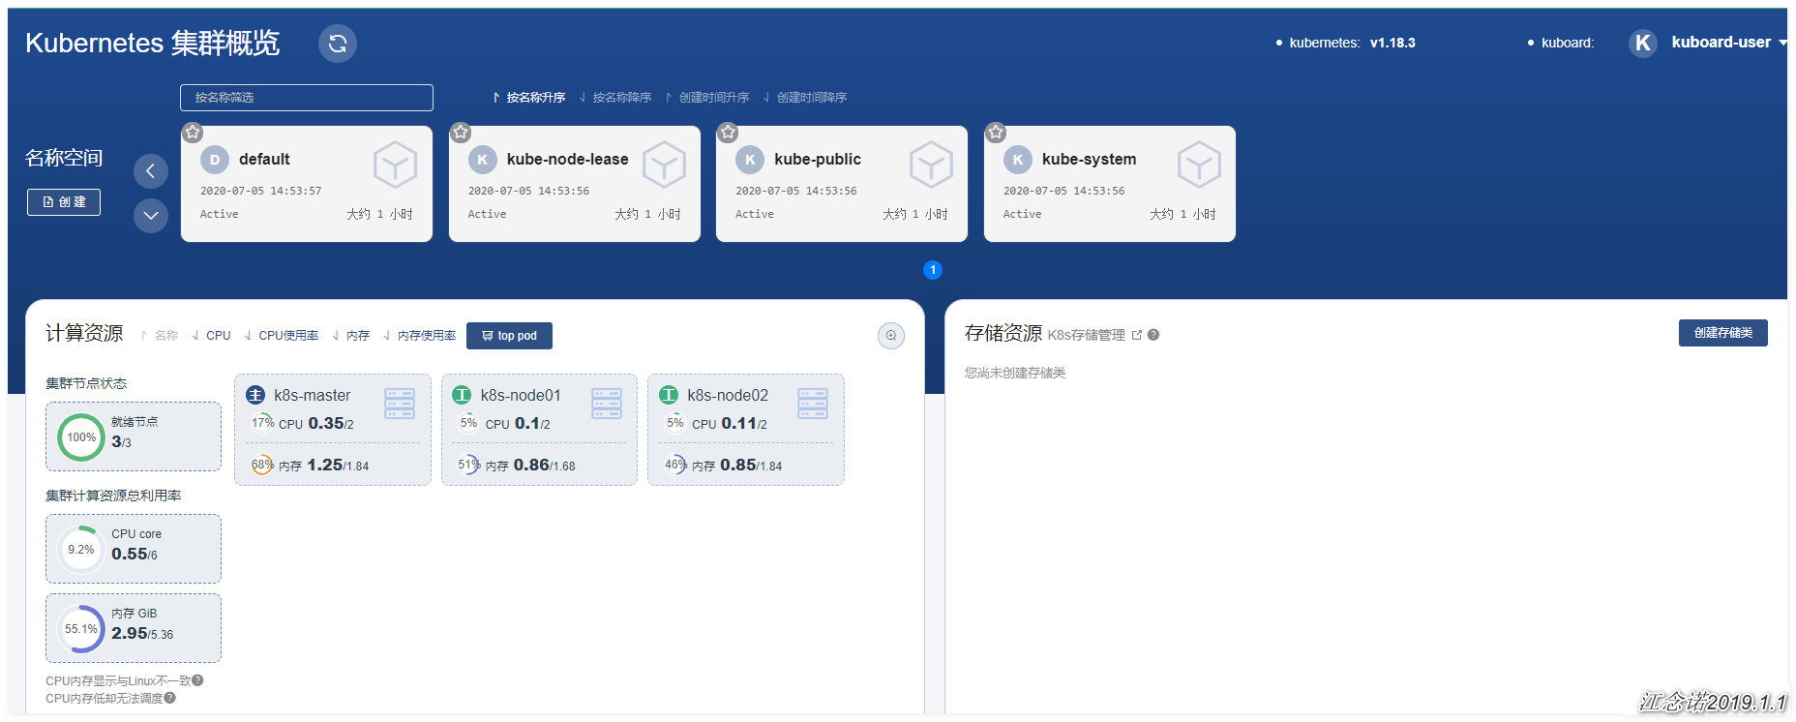The image size is (1796, 722).
Task: Click the CPU core 0.55/6 card
Action: 134,549
